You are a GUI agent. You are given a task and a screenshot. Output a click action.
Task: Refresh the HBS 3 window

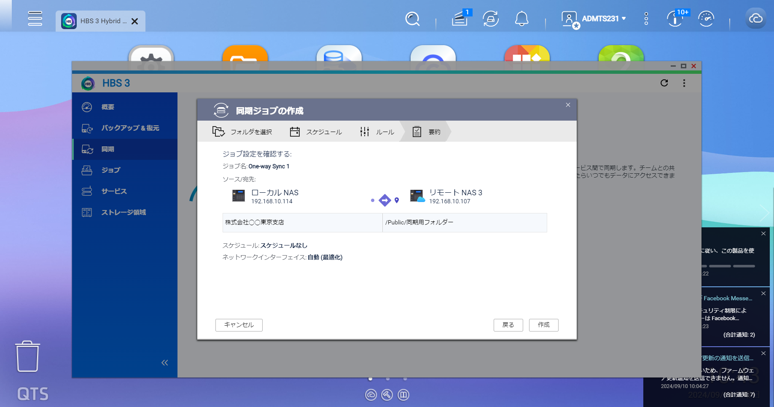pyautogui.click(x=664, y=83)
